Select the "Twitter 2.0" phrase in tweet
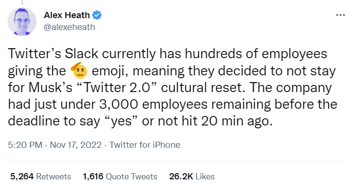Image resolution: width=353 pixels, height=187 pixels. [x=118, y=87]
